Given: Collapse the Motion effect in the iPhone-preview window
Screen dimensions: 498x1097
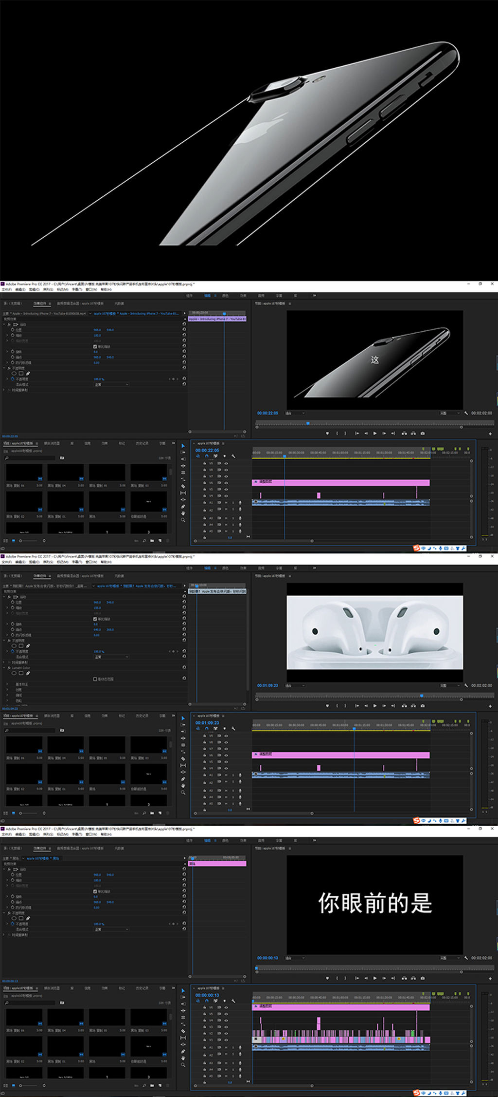Looking at the screenshot, I should point(4,324).
